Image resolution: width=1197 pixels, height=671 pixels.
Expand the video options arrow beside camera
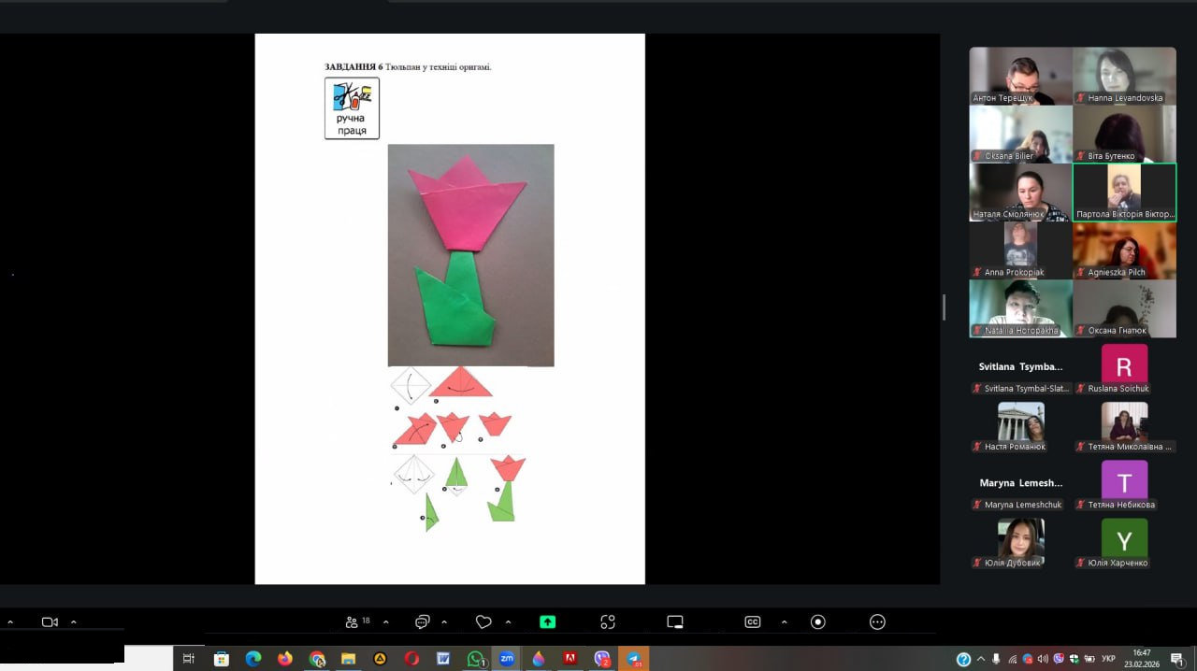point(74,622)
